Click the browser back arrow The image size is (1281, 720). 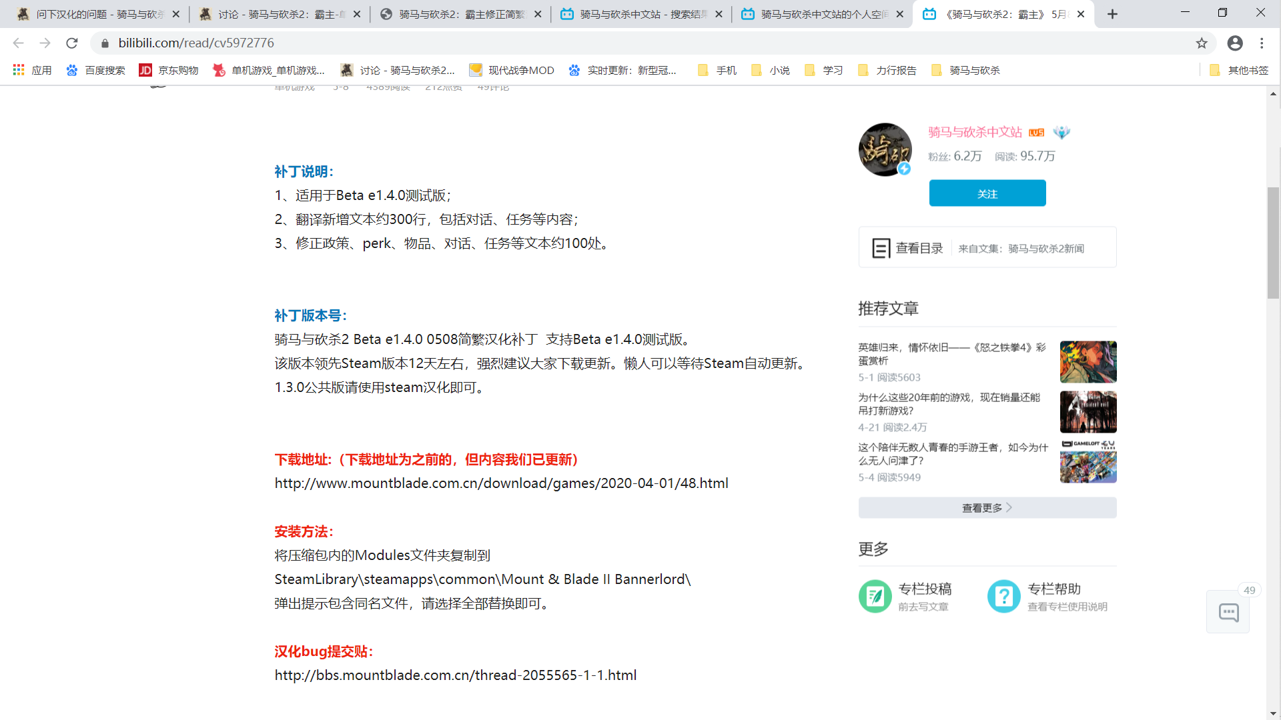(18, 43)
